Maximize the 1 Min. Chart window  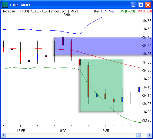point(141,5)
